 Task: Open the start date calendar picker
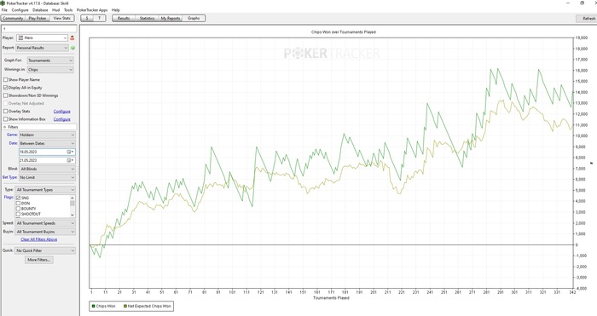(x=71, y=152)
